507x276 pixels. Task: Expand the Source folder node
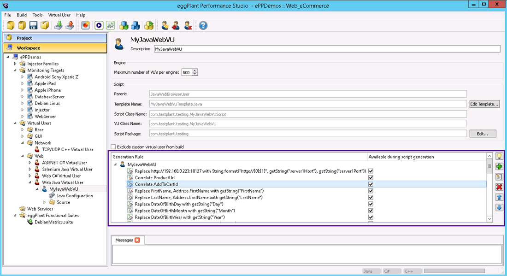click(45, 202)
